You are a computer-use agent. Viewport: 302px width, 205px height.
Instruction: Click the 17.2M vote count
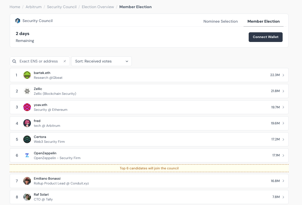275,139
